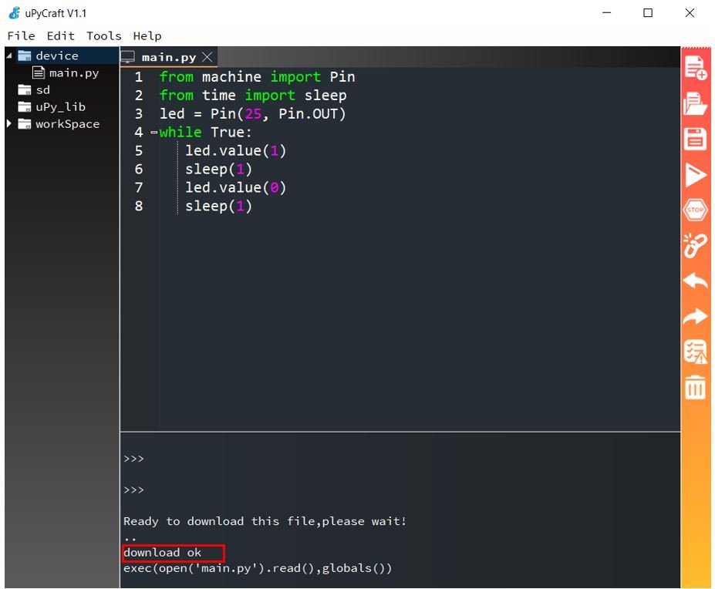
Task: Click the 'from machine import Pin' line
Action: coord(257,76)
